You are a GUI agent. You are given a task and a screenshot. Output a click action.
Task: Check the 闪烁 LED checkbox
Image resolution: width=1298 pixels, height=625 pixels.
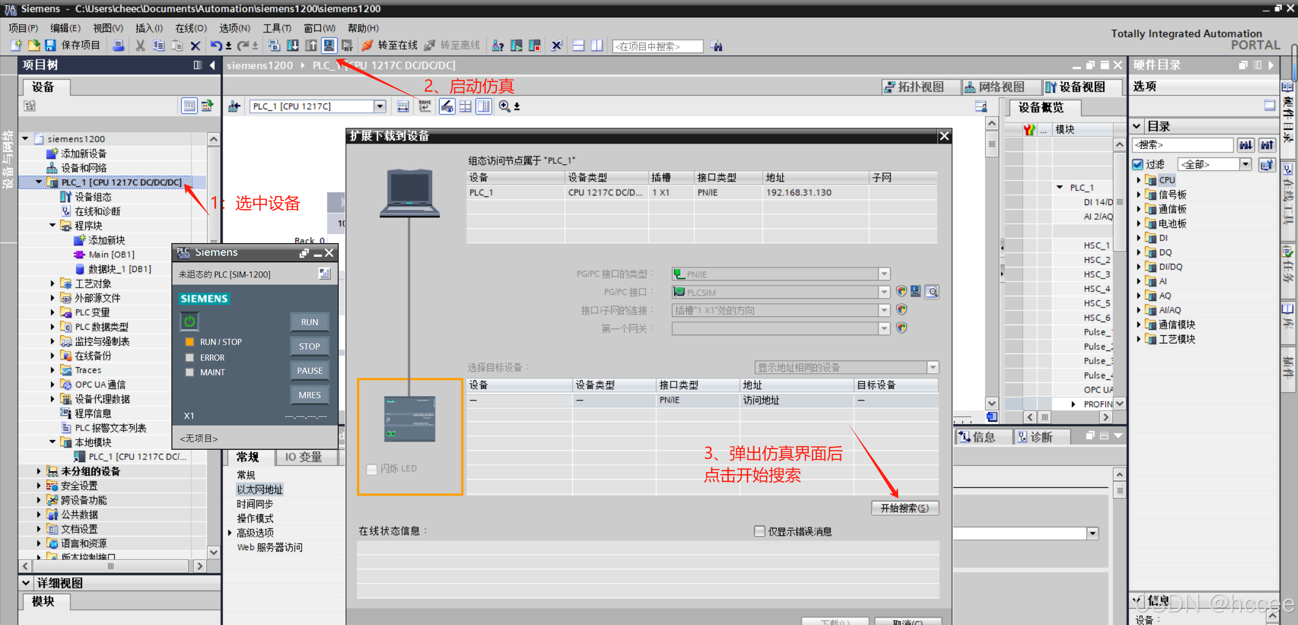coord(372,469)
